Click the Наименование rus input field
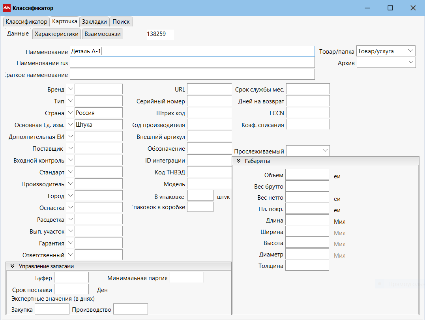 tap(192, 63)
